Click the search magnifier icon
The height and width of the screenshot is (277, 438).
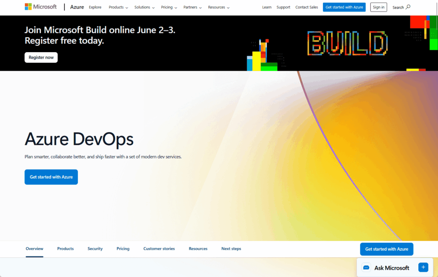pyautogui.click(x=408, y=7)
